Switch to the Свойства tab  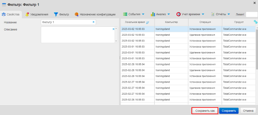tap(11, 15)
